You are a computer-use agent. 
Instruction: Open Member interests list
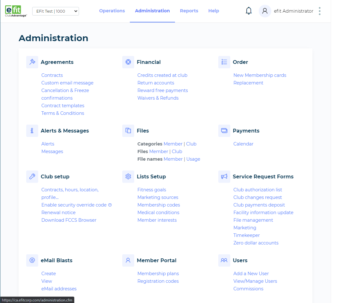coord(157,220)
